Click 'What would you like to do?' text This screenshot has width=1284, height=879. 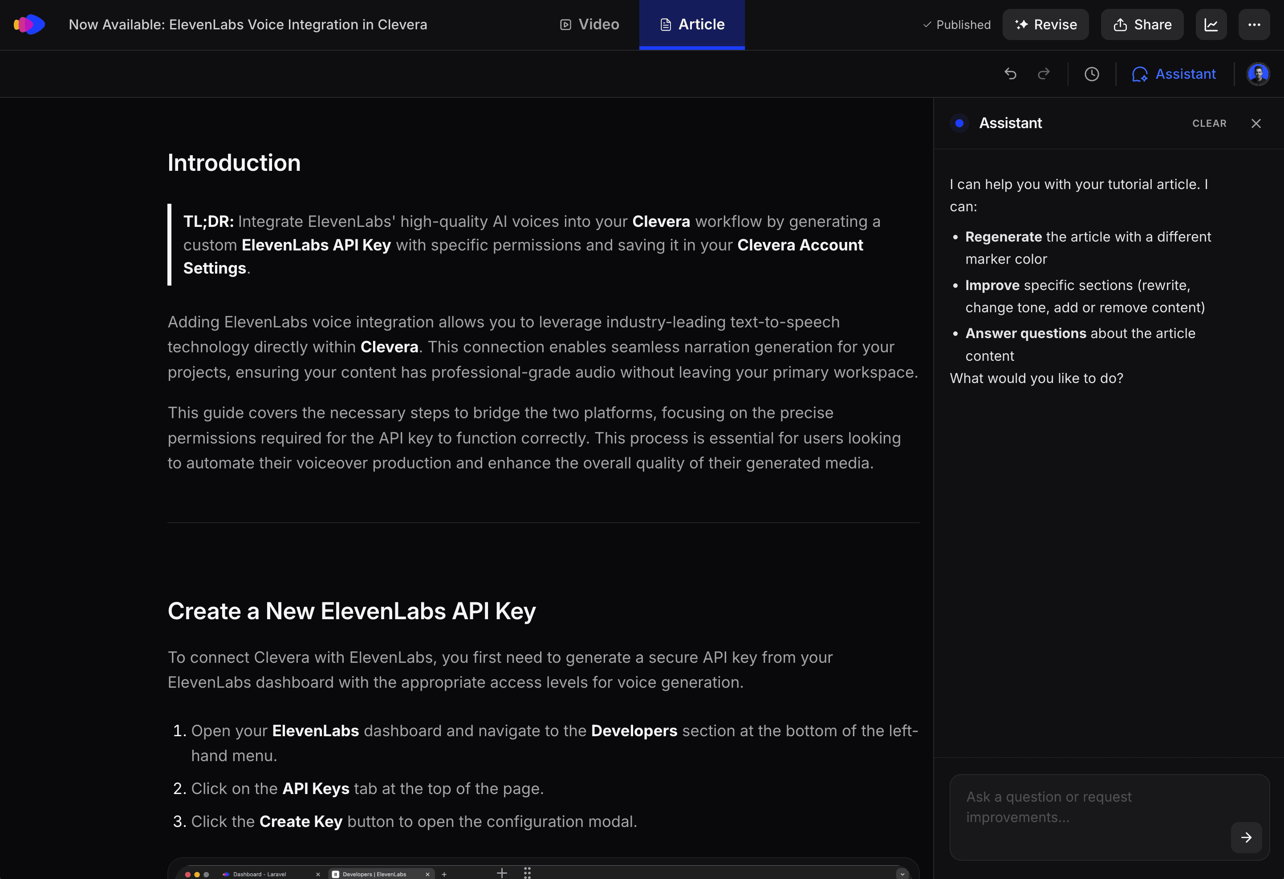pyautogui.click(x=1036, y=378)
